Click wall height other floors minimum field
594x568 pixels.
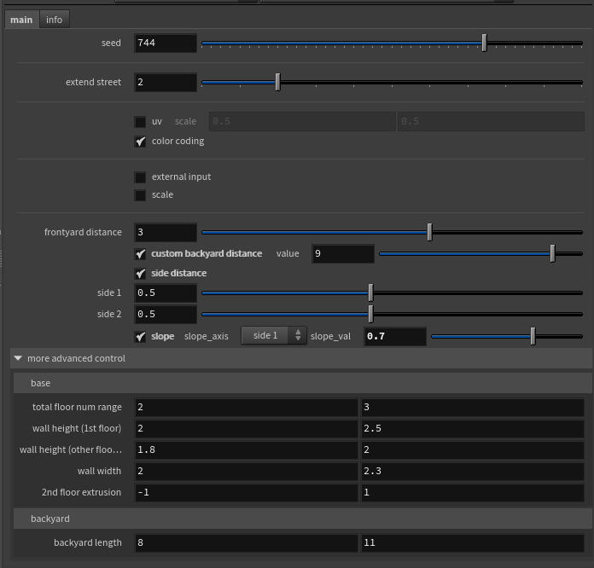tap(247, 449)
